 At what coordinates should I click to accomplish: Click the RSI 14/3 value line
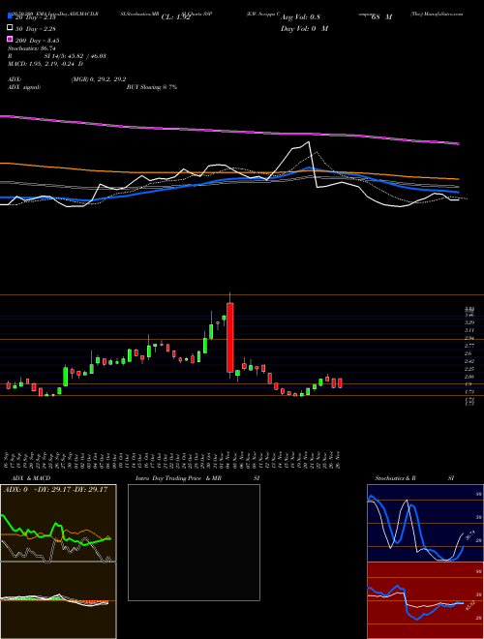point(57,56)
